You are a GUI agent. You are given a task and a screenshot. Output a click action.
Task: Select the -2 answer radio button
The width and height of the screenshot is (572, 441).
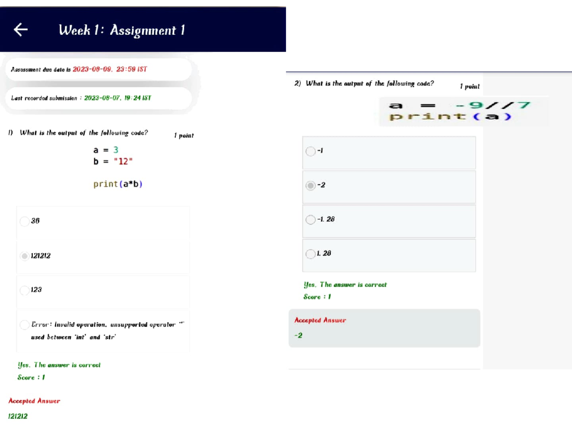[310, 186]
